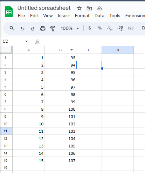145x173 pixels.
Task: Check the cloud document status icon
Action: coord(99,8)
